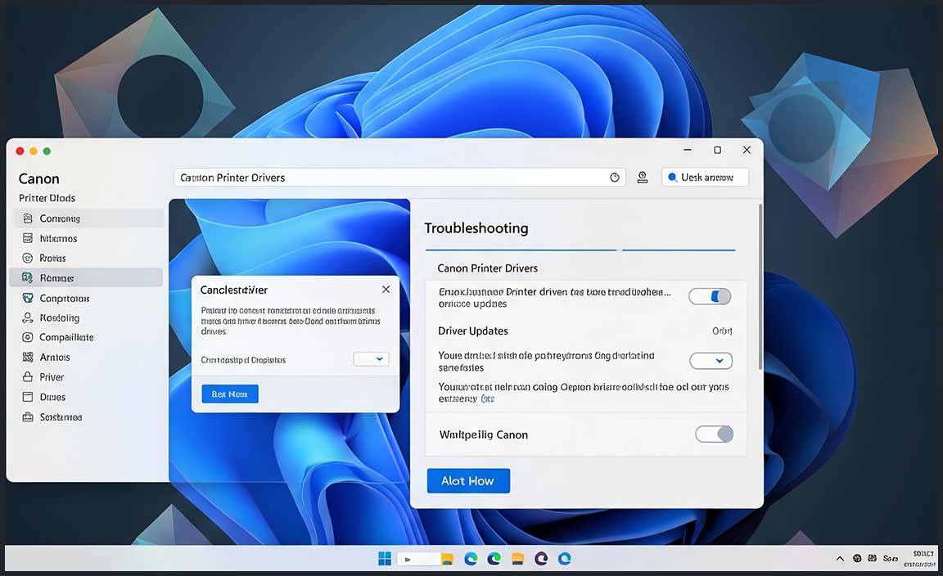Select Romaes in the sidebar
943x576 pixels.
point(86,278)
